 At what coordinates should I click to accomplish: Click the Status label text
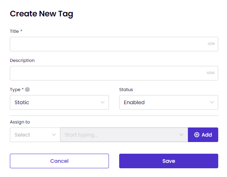coord(126,90)
